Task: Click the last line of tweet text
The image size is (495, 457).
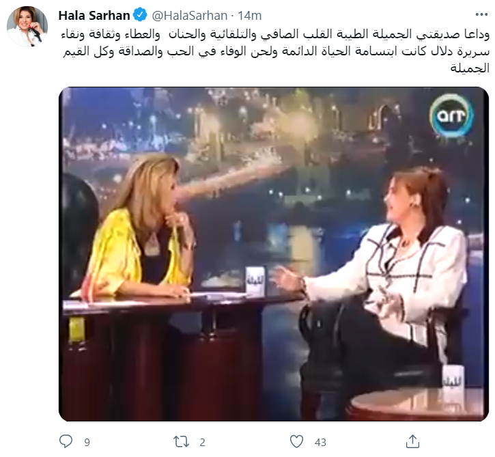Action: click(470, 68)
